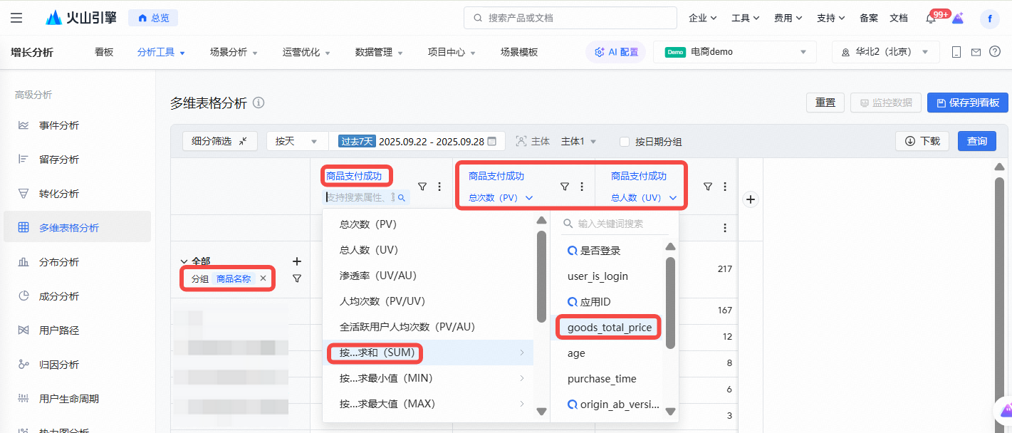Image resolution: width=1012 pixels, height=433 pixels.
Task: Click the AI 配置 button
Action: click(616, 52)
